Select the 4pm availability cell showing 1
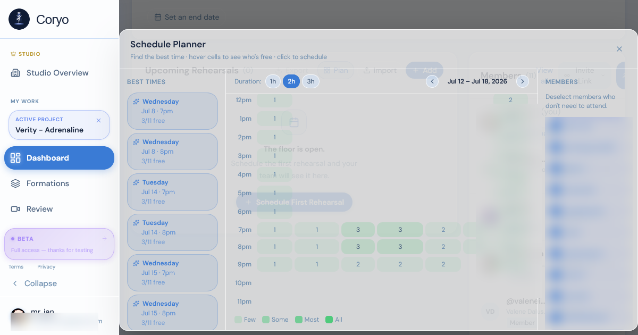The width and height of the screenshot is (638, 335). point(275,174)
